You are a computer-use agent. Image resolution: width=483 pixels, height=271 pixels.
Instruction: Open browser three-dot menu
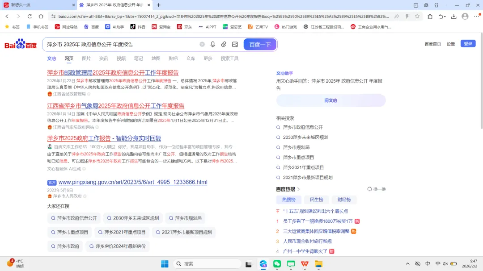[477, 17]
